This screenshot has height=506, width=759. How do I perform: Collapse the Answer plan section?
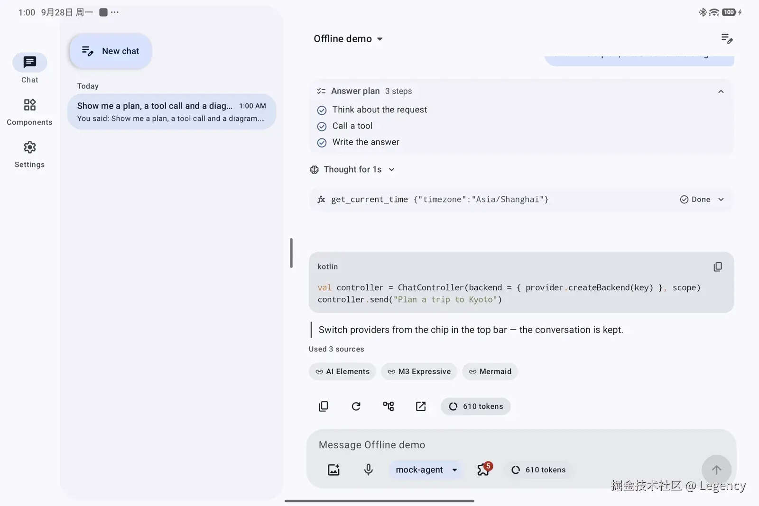point(721,91)
